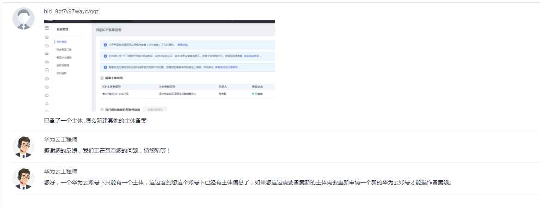Click the engineer avatar beside the '感谢您的反馈' reply
Viewport: 540px width, 207px height.
pyautogui.click(x=23, y=147)
